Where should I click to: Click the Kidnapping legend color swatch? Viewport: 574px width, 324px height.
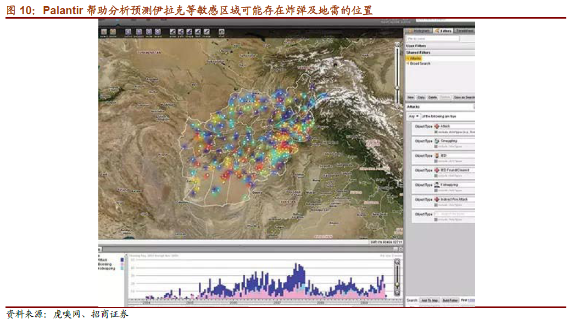[122, 269]
